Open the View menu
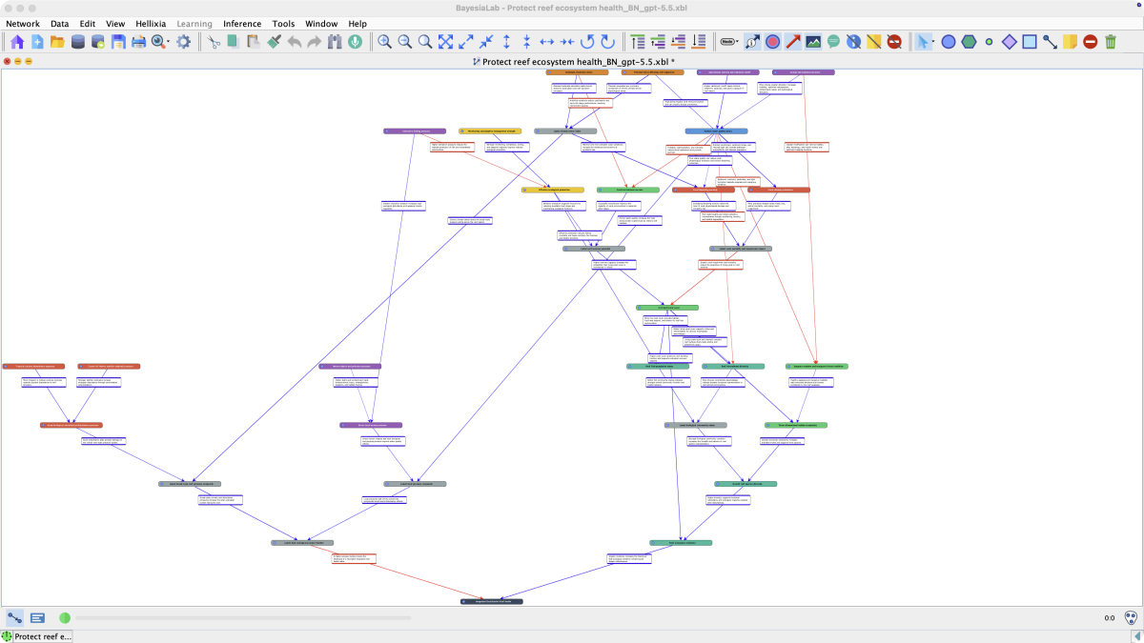Image resolution: width=1144 pixels, height=643 pixels. pos(115,23)
